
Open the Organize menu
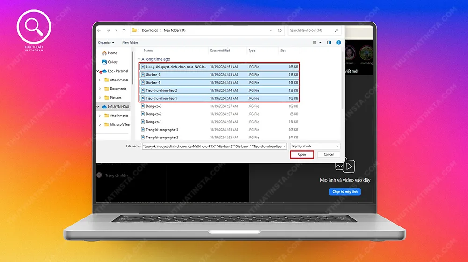(x=106, y=43)
